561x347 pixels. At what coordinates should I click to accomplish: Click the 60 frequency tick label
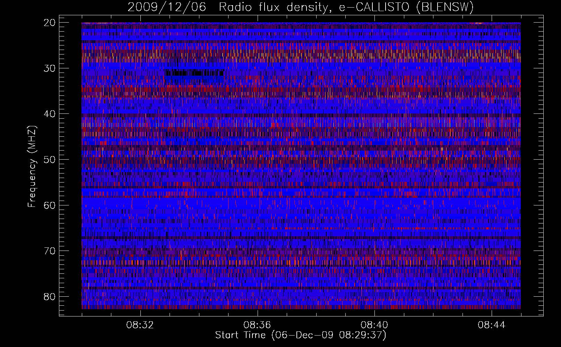coord(50,205)
